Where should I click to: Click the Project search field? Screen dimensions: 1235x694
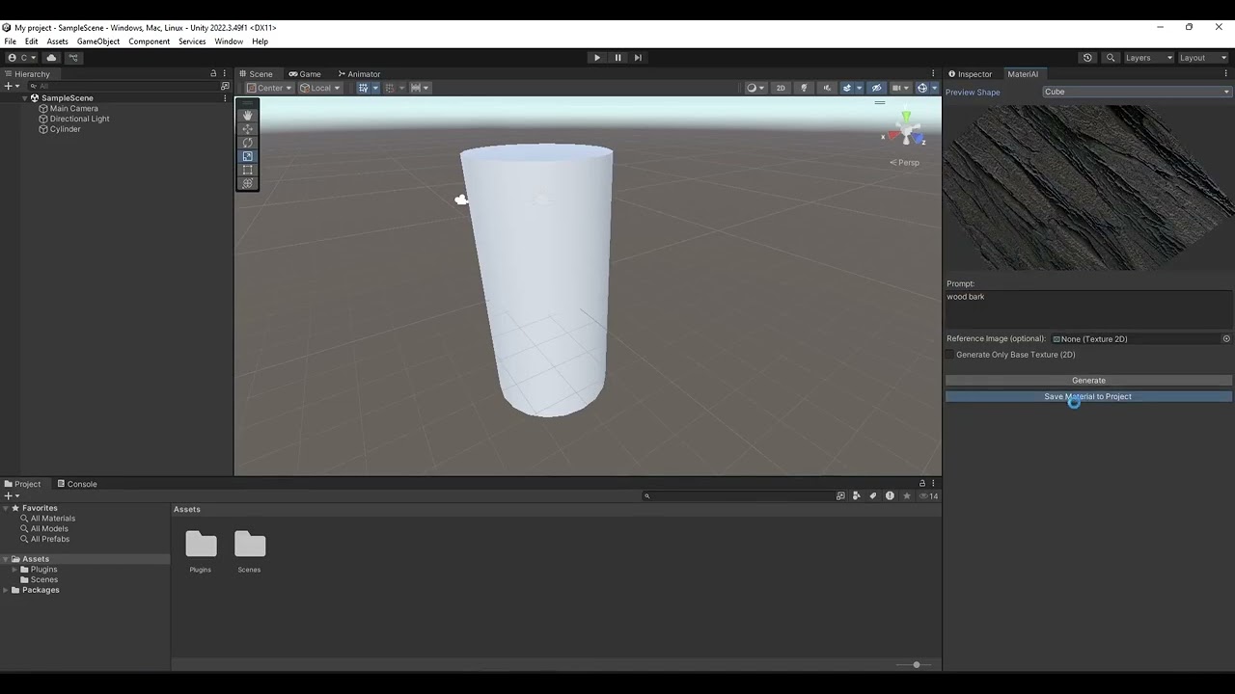coord(738,496)
